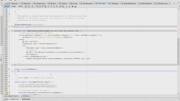The image size is (180, 101).
Task: Collapse the fold at line 304
Action: [9, 75]
